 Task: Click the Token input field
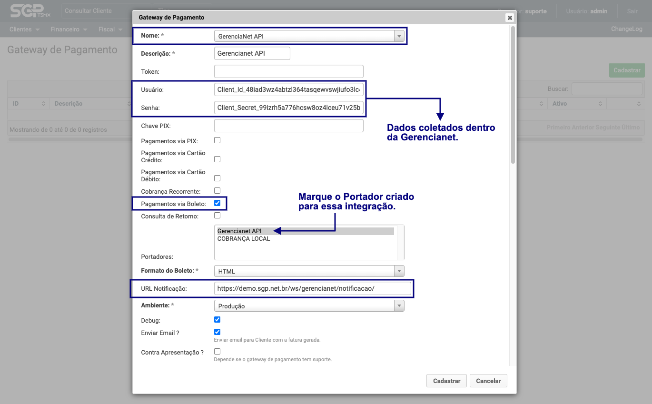[289, 71]
